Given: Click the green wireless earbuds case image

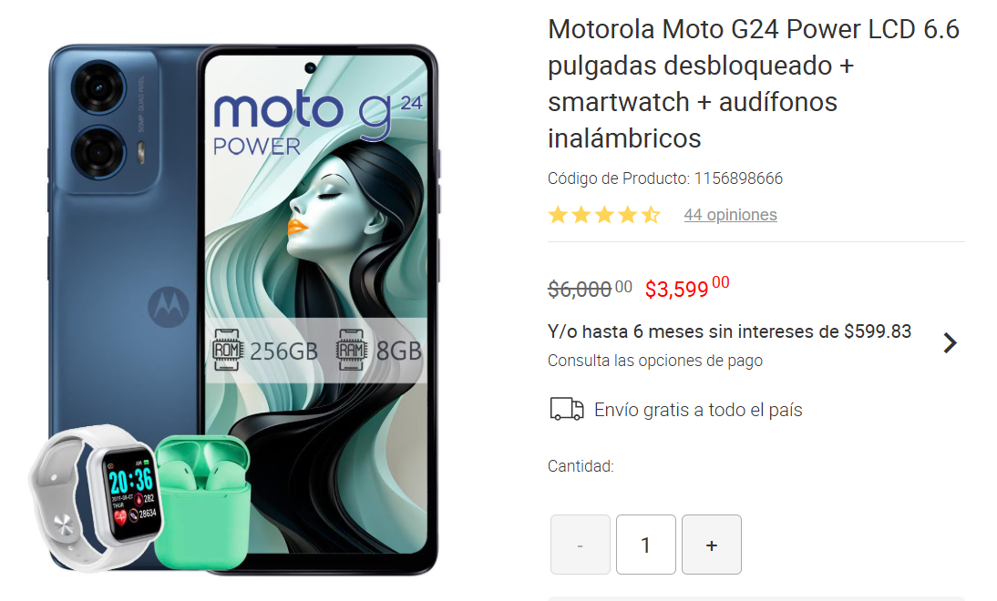Looking at the screenshot, I should click(202, 502).
